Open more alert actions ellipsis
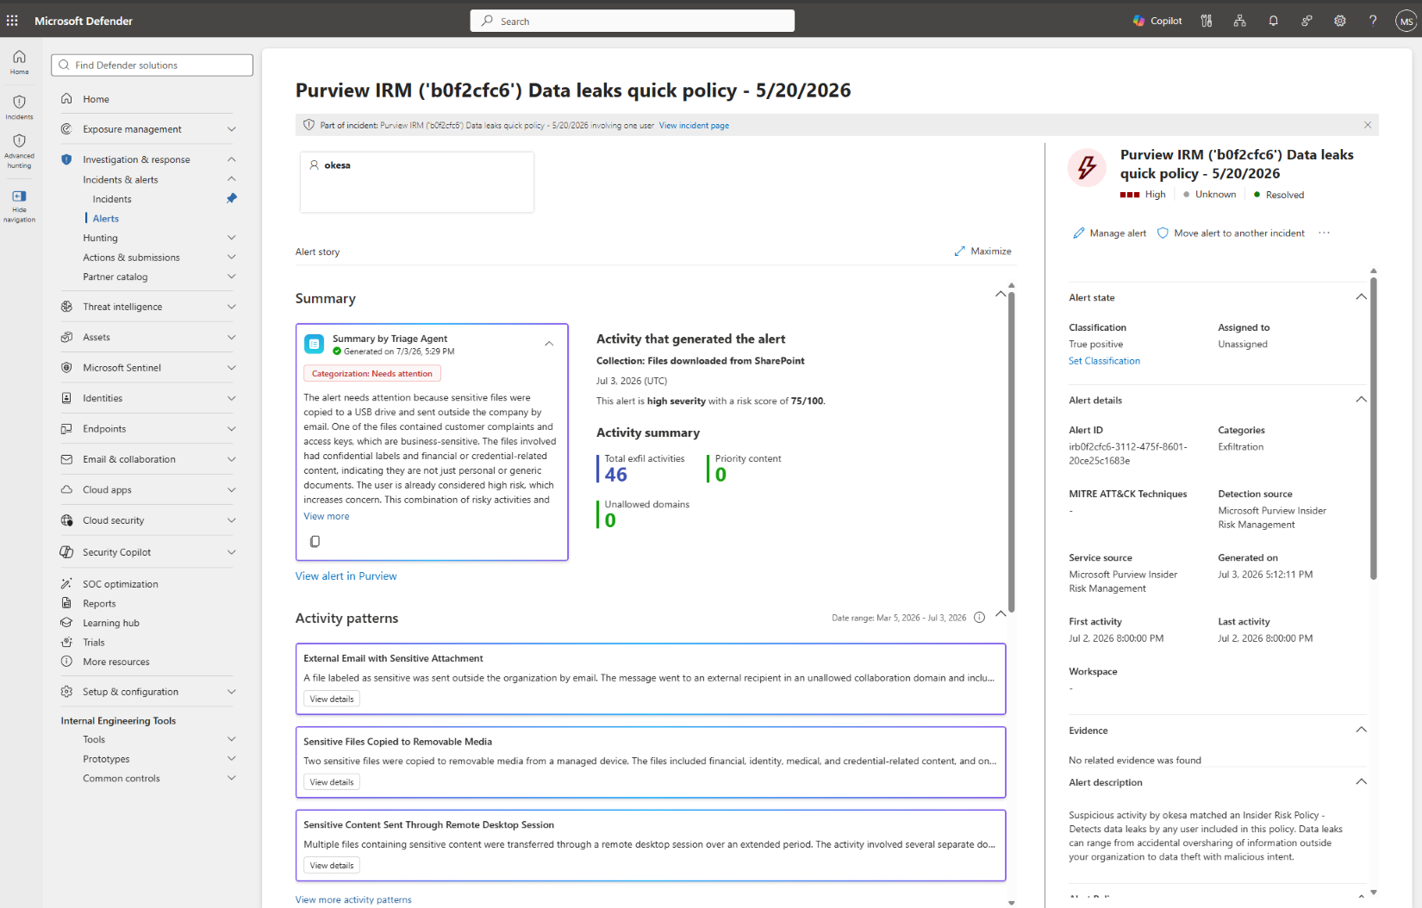Image resolution: width=1422 pixels, height=908 pixels. coord(1324,233)
